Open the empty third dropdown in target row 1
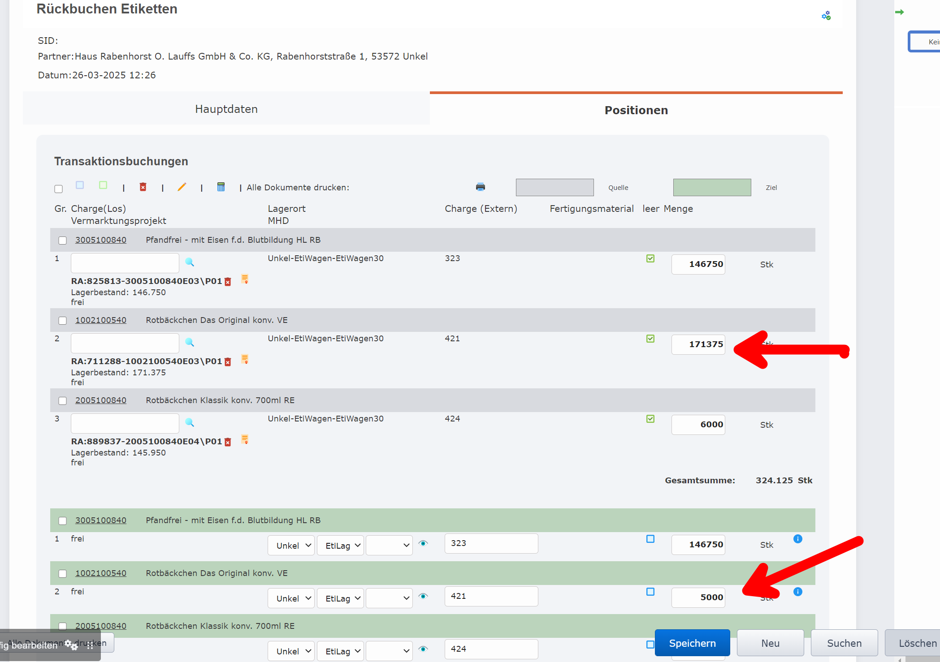940x662 pixels. tap(389, 546)
